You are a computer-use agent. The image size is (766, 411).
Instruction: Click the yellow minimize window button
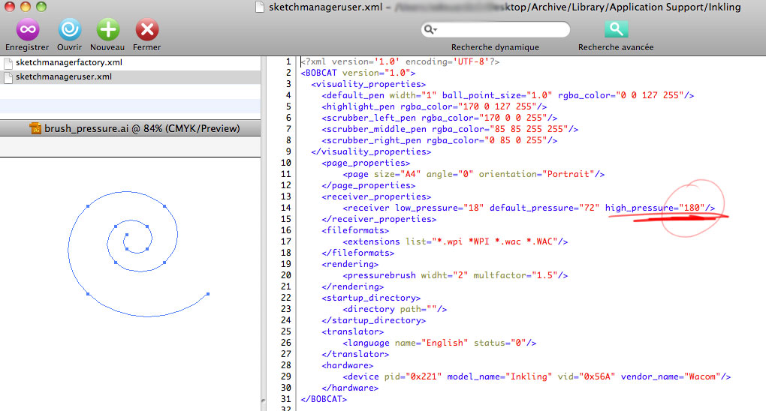coord(25,7)
